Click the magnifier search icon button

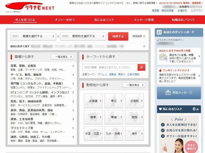click(x=141, y=67)
